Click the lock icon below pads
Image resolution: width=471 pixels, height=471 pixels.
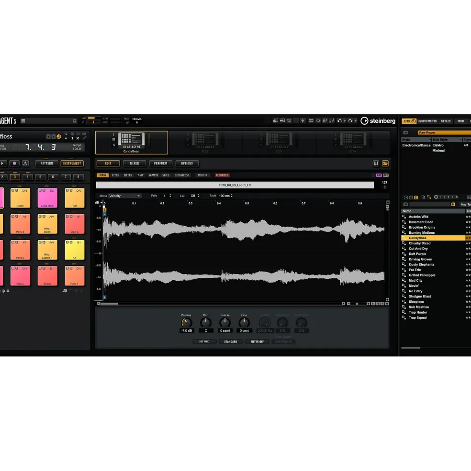pos(8,291)
